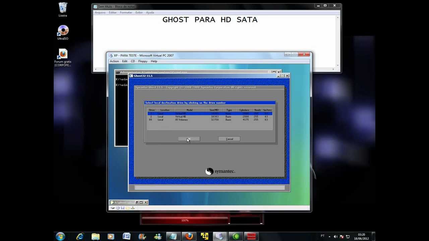Select the highlighted drive 1 row in Ghost

point(210,113)
